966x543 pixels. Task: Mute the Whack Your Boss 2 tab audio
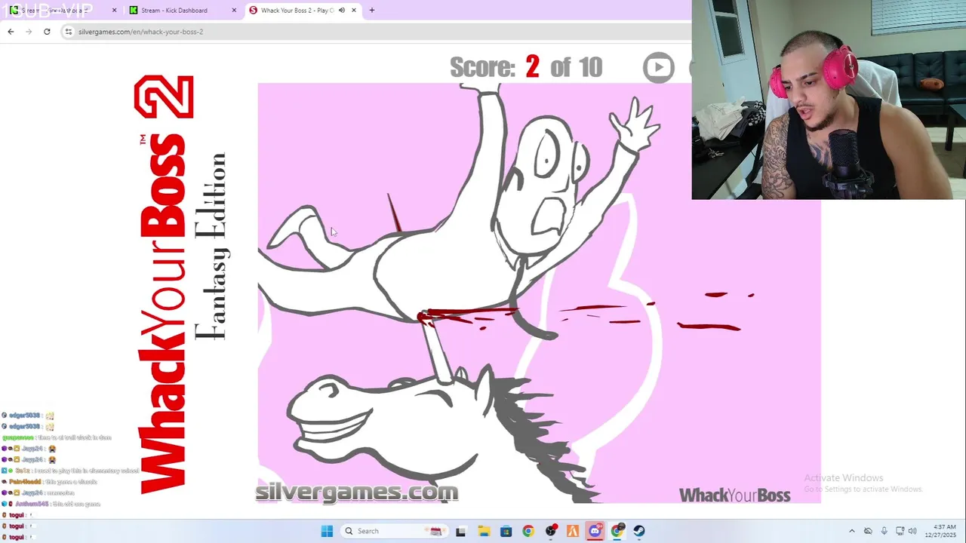point(342,11)
